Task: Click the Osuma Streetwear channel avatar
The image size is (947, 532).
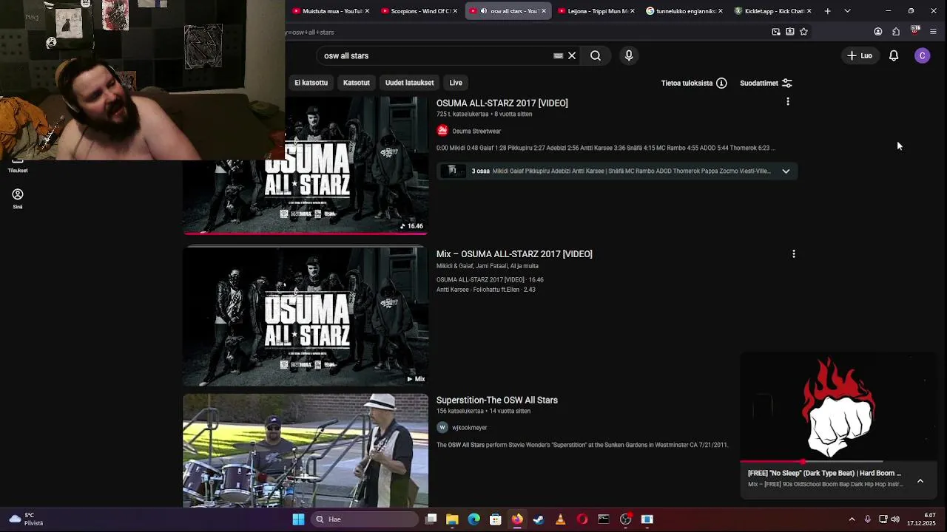Action: click(442, 131)
